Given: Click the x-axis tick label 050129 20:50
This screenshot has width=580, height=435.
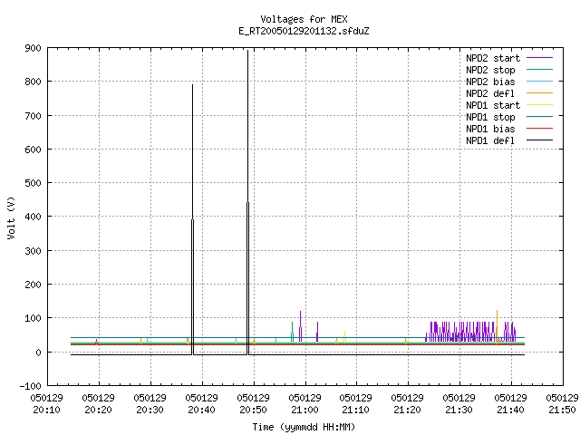Looking at the screenshot, I should [254, 404].
